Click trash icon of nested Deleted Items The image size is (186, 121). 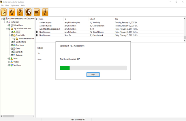point(14,42)
